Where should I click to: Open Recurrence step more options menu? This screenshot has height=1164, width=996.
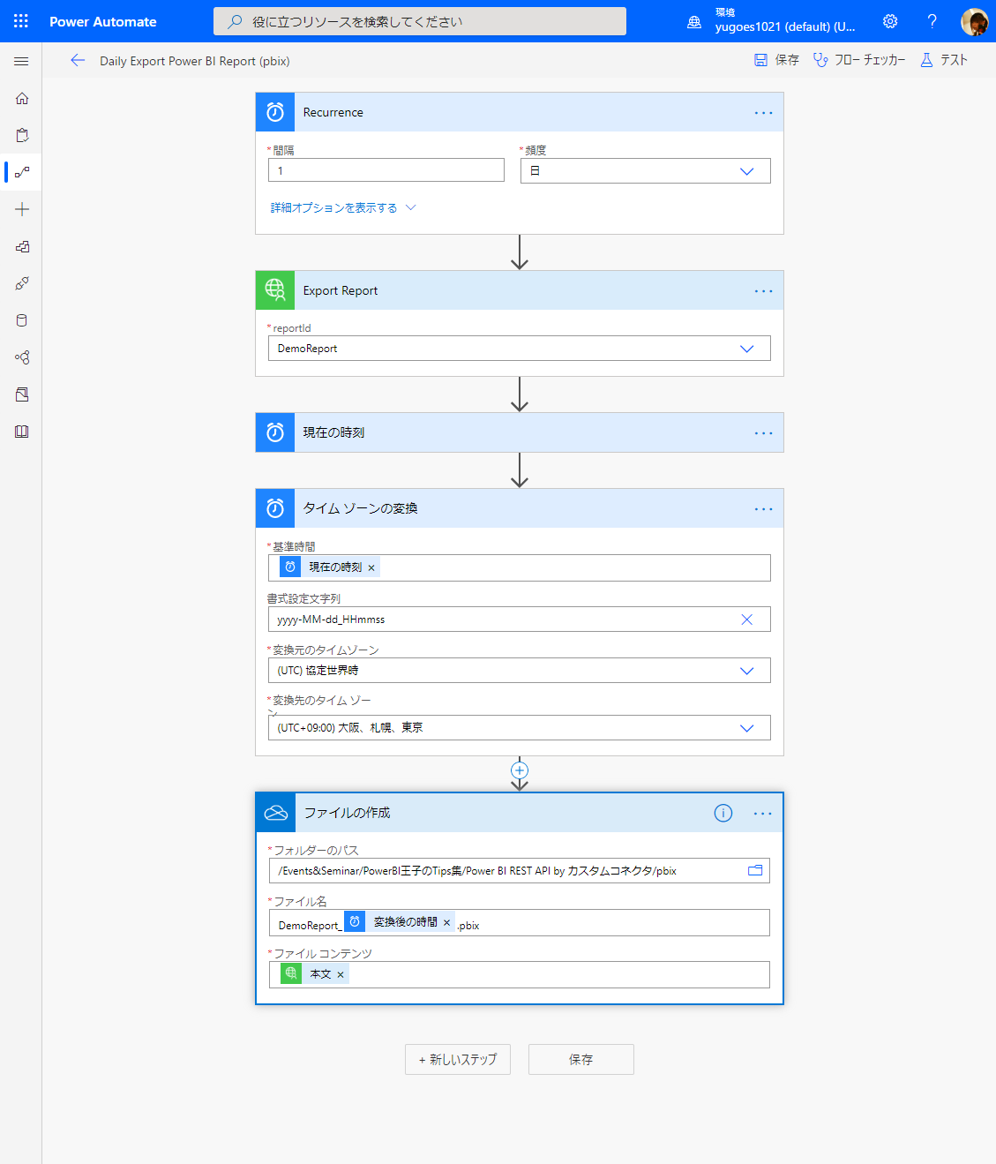[x=763, y=113]
